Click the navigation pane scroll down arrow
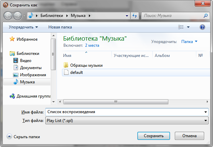The image size is (213, 147). [x=54, y=102]
